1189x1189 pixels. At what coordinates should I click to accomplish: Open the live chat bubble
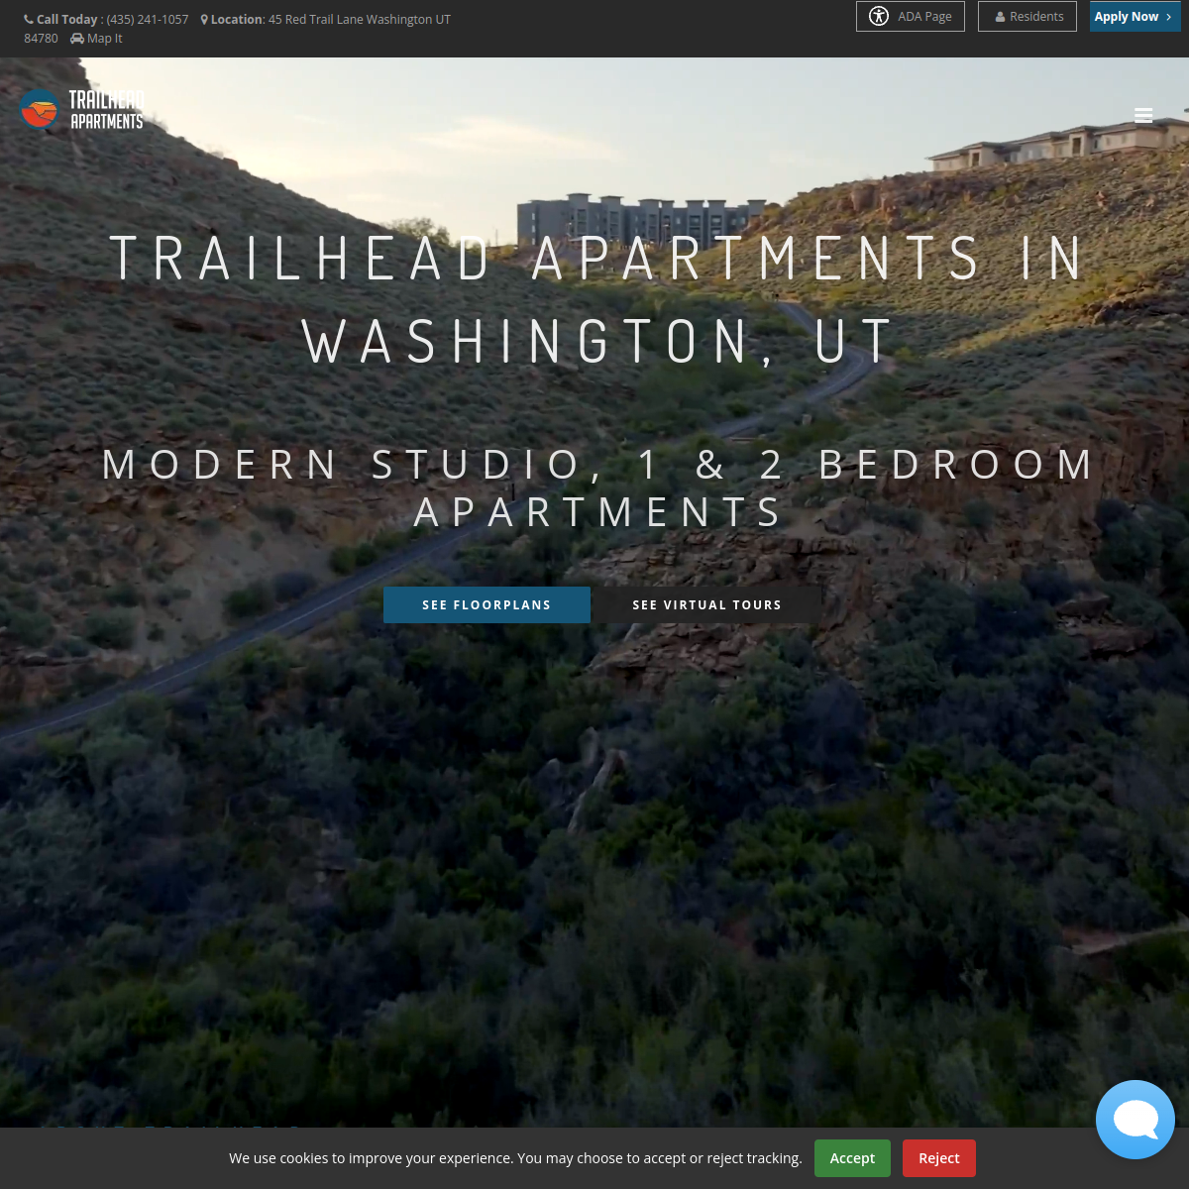tap(1135, 1120)
